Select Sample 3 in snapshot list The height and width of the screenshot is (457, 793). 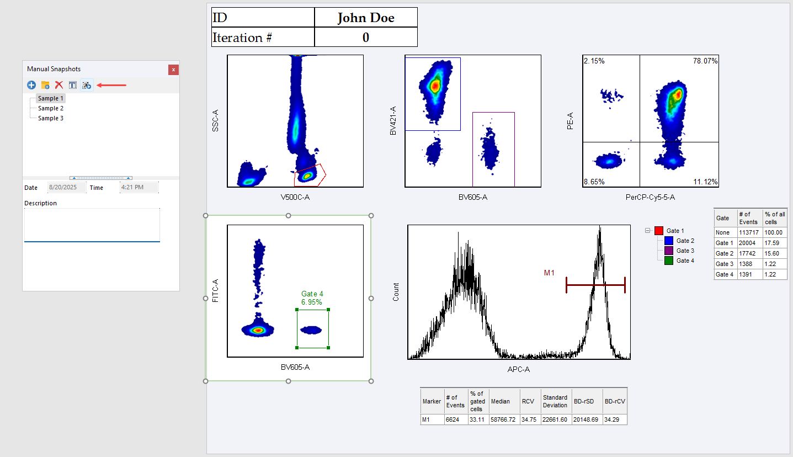point(51,118)
